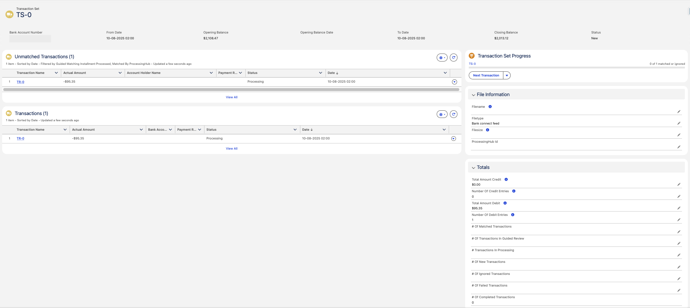Image resolution: width=690 pixels, height=308 pixels.
Task: Show info tooltip for Filesize
Action: [x=487, y=130]
